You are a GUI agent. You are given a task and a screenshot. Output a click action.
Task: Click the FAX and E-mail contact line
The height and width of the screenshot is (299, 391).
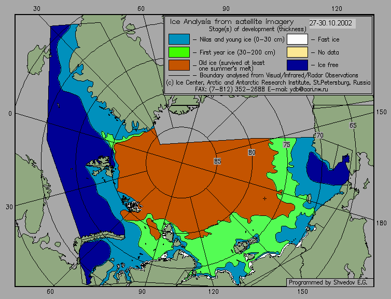click(261, 89)
